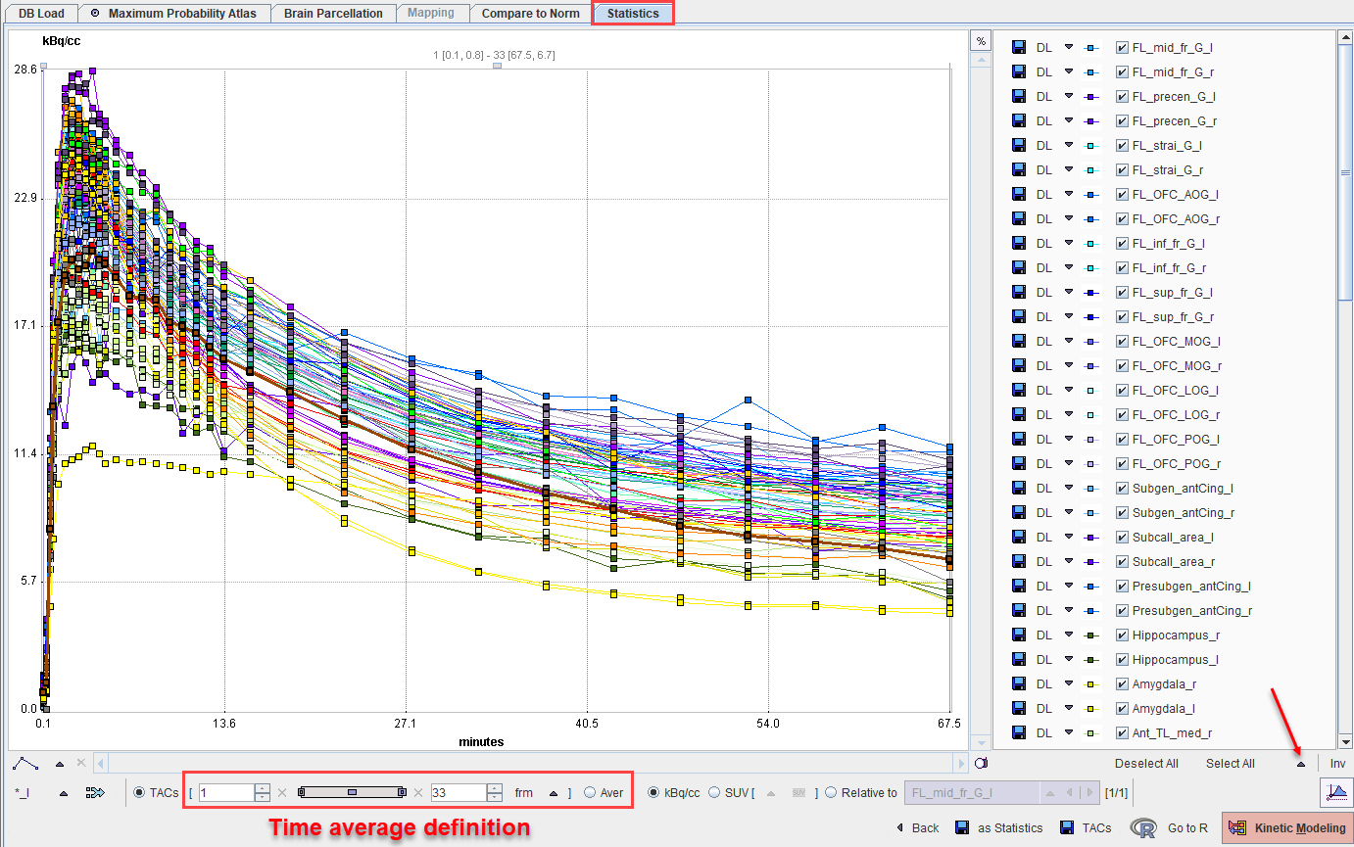Screen dimensions: 1354x847
Task: Click the save icon for Hippocampus_r
Action: (x=1019, y=635)
